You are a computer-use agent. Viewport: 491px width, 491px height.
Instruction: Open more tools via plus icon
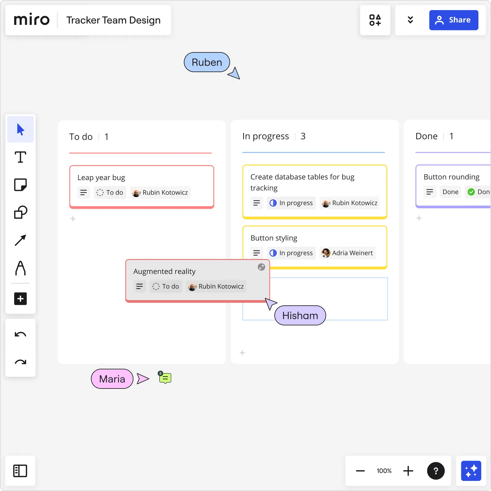click(20, 299)
